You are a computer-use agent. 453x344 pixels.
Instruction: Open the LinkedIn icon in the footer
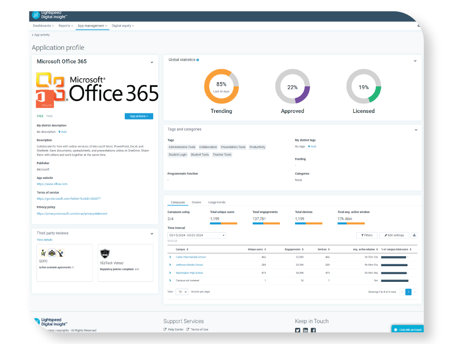pos(305,330)
